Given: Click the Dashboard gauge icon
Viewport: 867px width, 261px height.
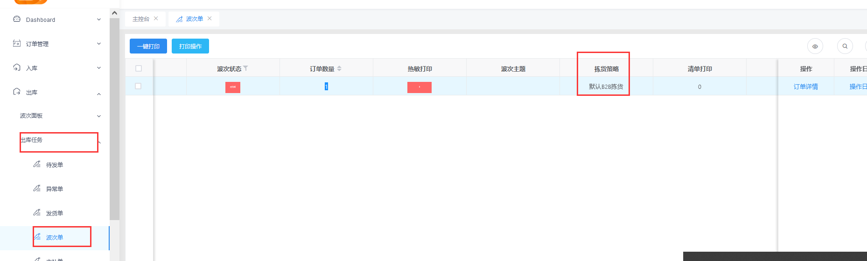Looking at the screenshot, I should (x=17, y=19).
